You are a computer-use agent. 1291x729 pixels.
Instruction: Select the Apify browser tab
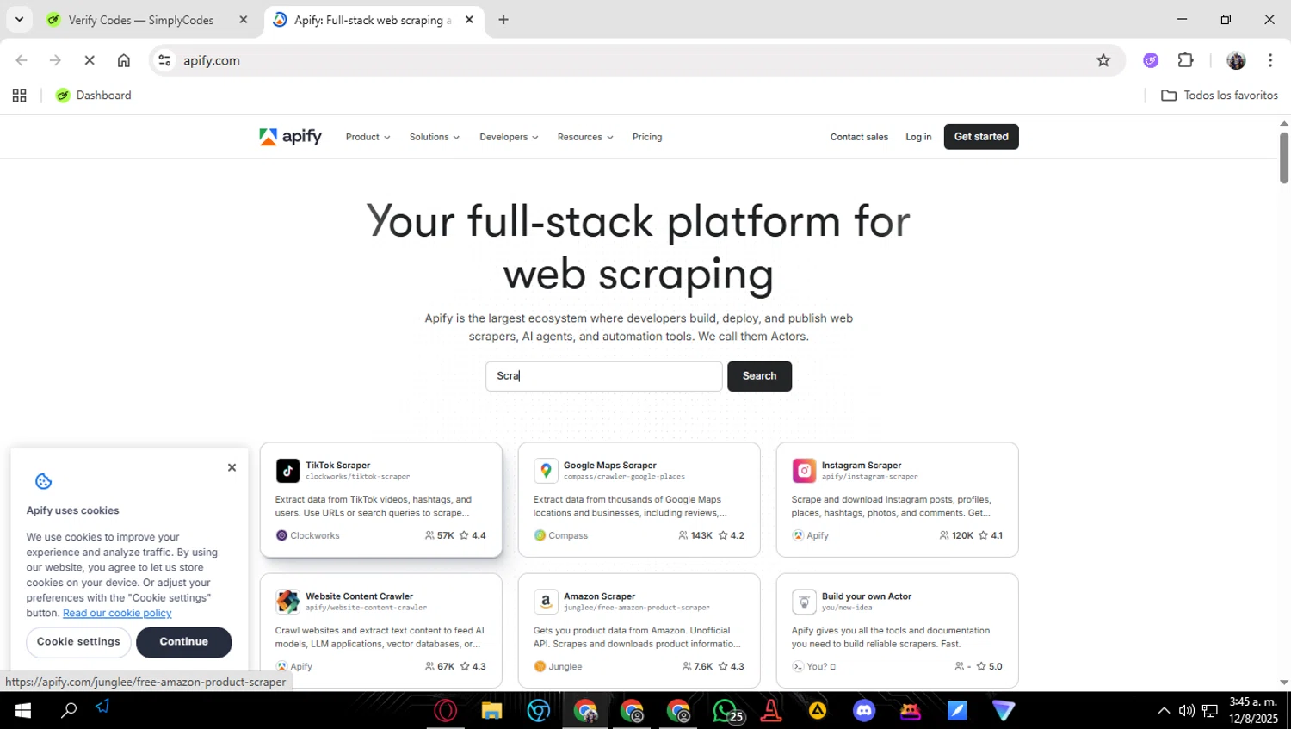point(373,20)
